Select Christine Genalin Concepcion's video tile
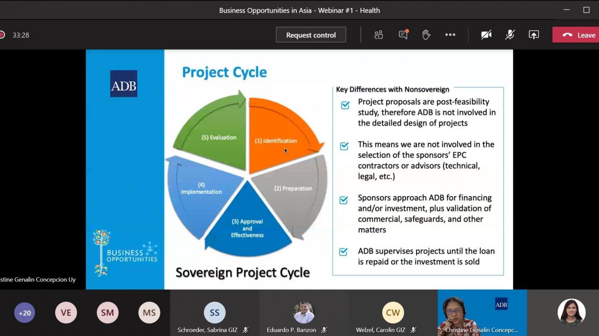The image size is (599, 336). point(482,313)
